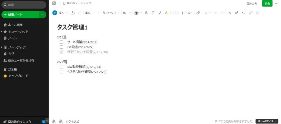
Task: Create a note with 新規ノート
Action: pyautogui.click(x=20, y=15)
